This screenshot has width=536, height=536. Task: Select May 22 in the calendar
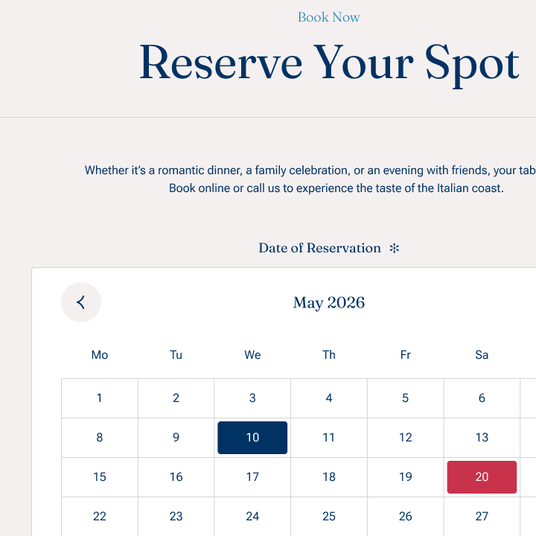pos(100,517)
